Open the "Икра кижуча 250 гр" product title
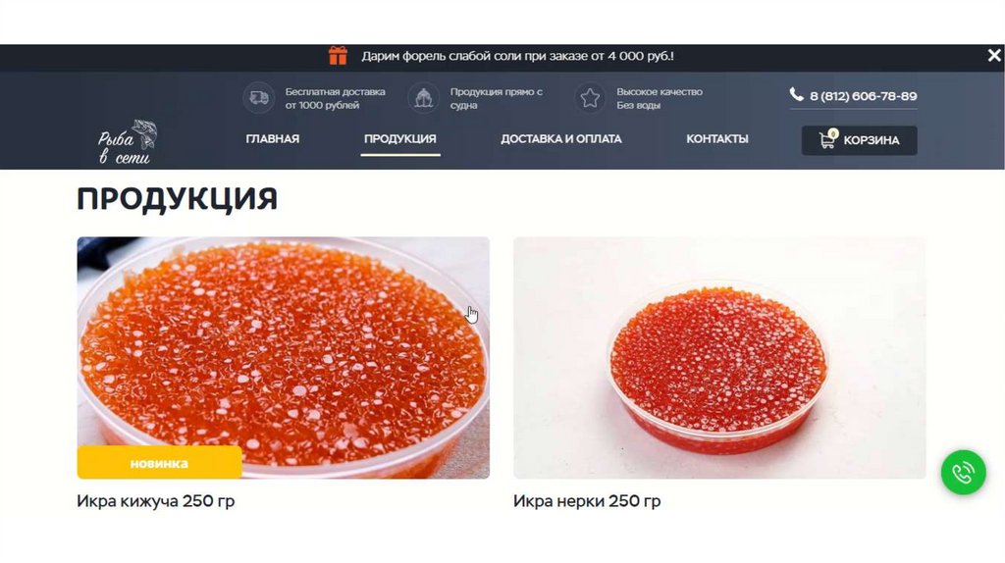This screenshot has width=1005, height=563. (156, 501)
